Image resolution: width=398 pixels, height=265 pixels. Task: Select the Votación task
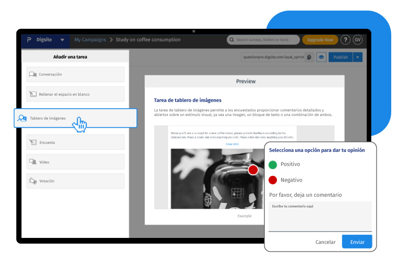point(75,181)
